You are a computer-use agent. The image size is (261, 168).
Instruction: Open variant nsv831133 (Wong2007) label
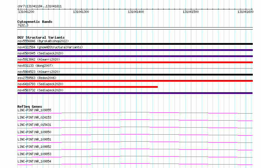[x=35, y=66]
